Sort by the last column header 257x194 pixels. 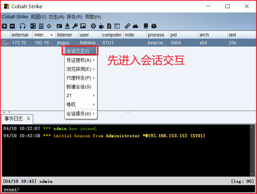click(242, 35)
